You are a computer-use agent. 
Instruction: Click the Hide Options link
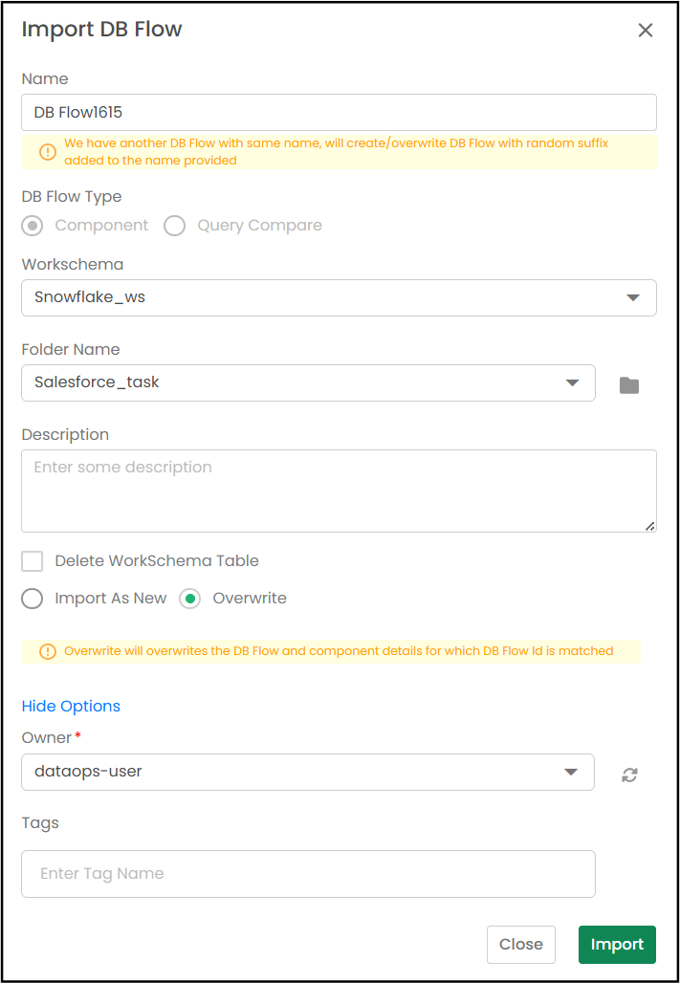tap(71, 706)
